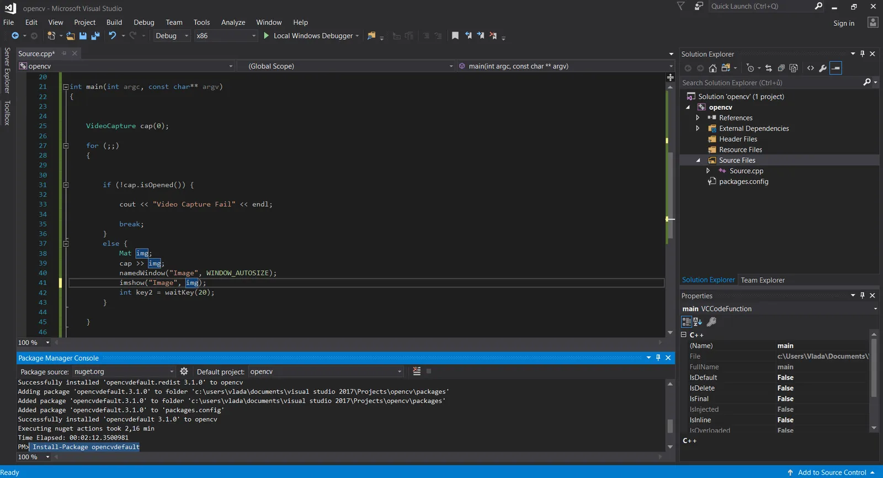Start debugging with the green play icon
The height and width of the screenshot is (478, 883).
[266, 35]
